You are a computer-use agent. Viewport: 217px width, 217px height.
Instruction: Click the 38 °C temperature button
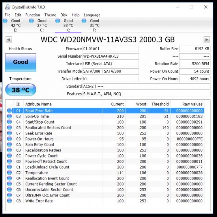21,90
